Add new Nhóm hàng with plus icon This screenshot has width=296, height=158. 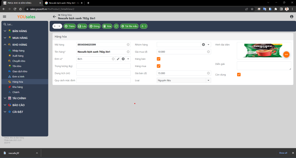pos(203,45)
